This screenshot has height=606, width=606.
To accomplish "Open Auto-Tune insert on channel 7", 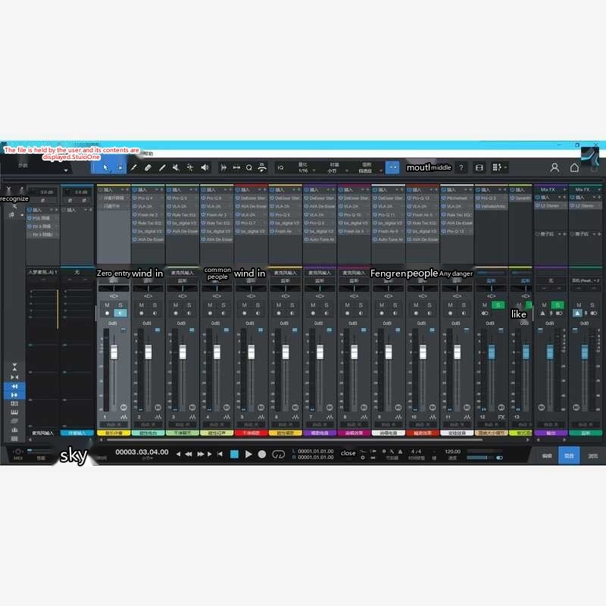I will [x=320, y=239].
